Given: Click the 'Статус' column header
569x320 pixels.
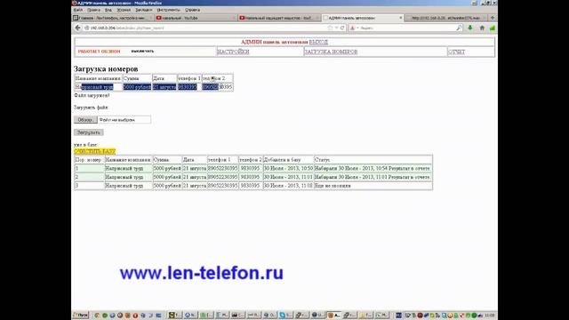Looking at the screenshot, I should point(373,160).
